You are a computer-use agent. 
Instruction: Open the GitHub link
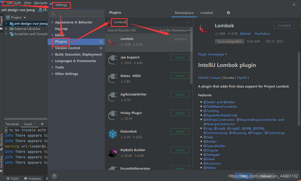coord(203,78)
